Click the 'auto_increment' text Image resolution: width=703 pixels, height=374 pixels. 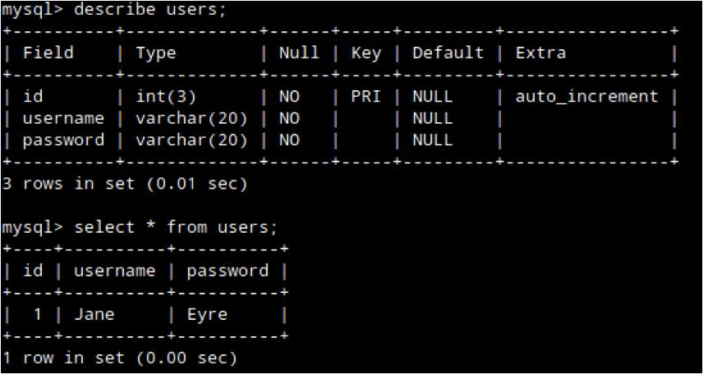coord(586,97)
